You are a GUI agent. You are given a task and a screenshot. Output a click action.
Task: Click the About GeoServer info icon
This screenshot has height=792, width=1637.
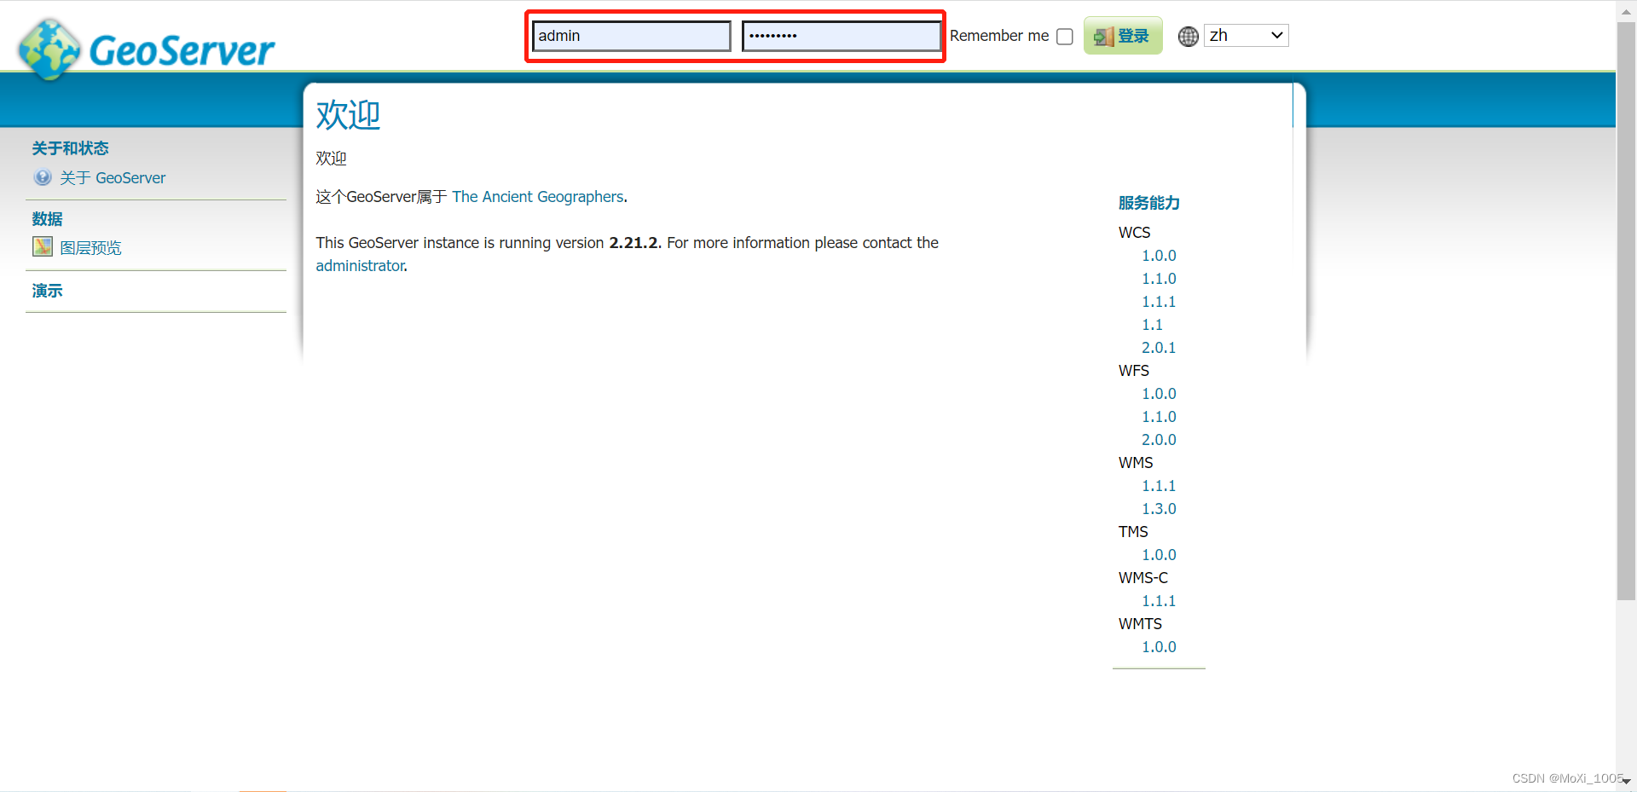point(43,177)
